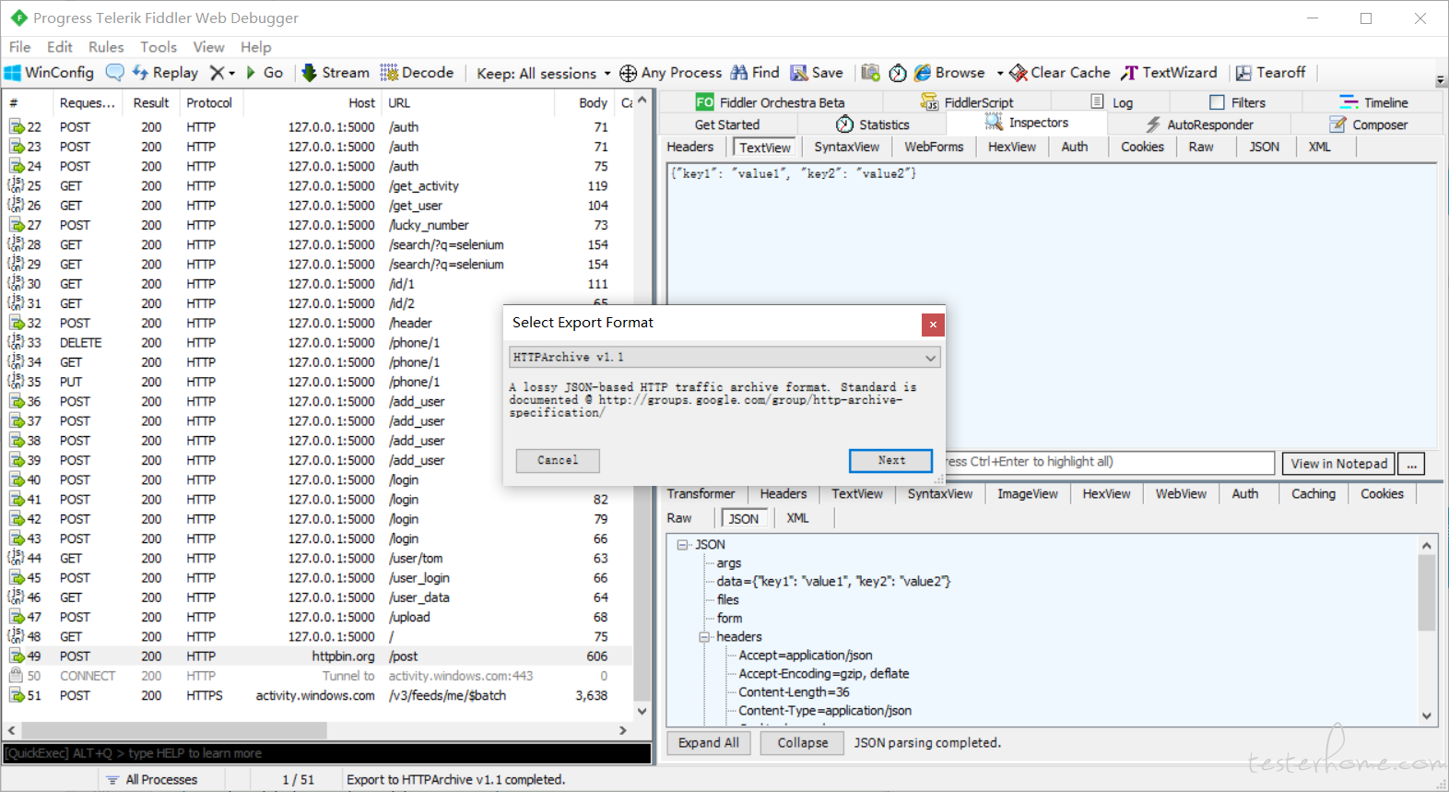Open the File menu
1449x792 pixels.
pos(20,47)
